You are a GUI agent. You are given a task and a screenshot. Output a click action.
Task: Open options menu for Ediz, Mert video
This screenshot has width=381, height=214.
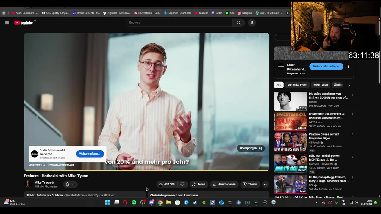[352, 156]
